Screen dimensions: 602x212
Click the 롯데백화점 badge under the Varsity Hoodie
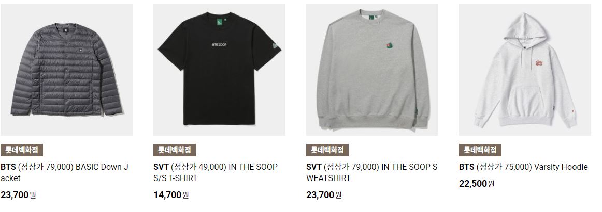[480, 150]
